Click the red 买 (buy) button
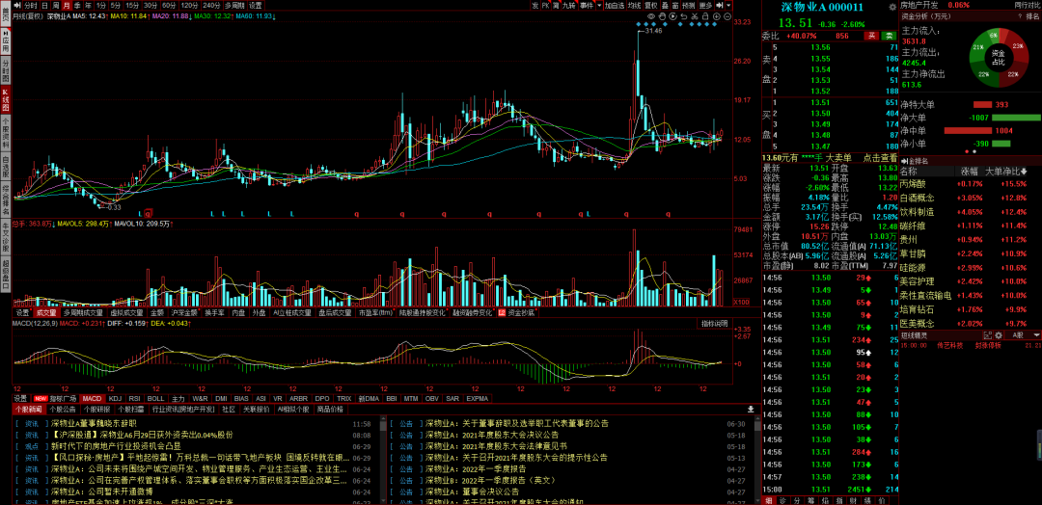 [870, 35]
